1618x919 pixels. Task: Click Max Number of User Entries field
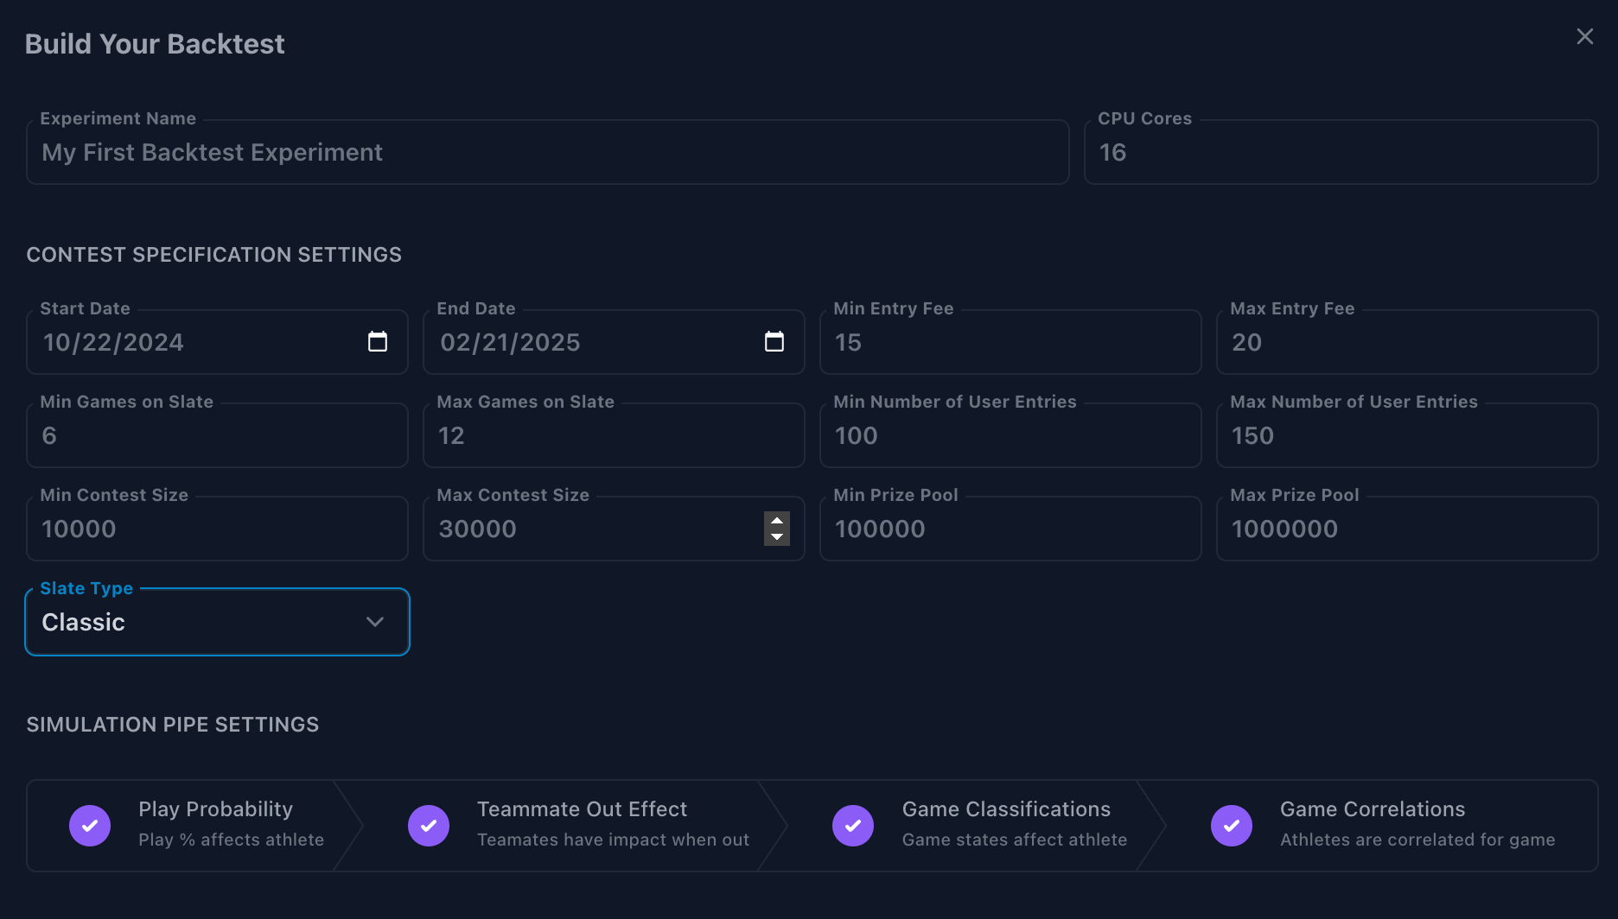coord(1407,435)
